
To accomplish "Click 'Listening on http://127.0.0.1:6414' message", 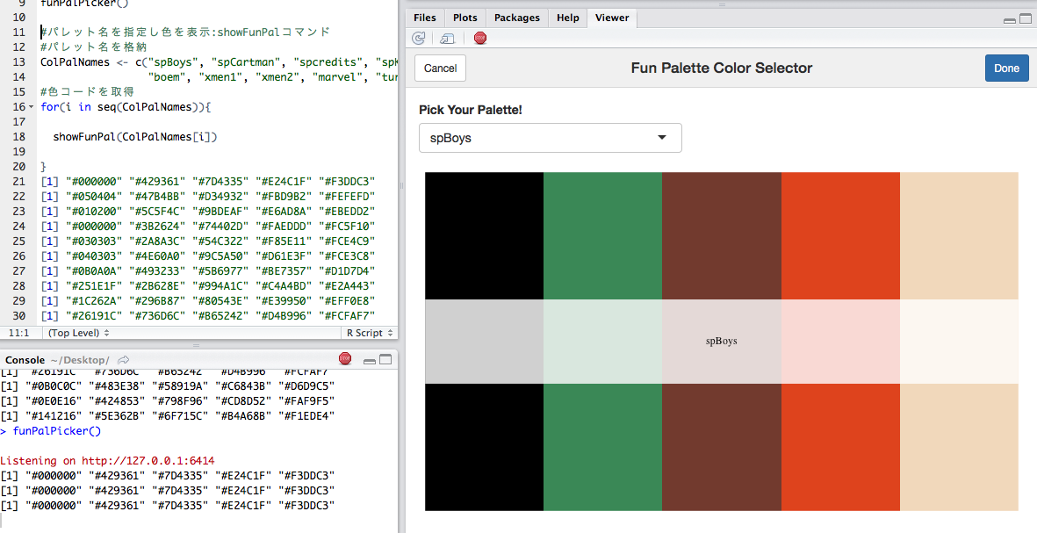I will coord(107,460).
